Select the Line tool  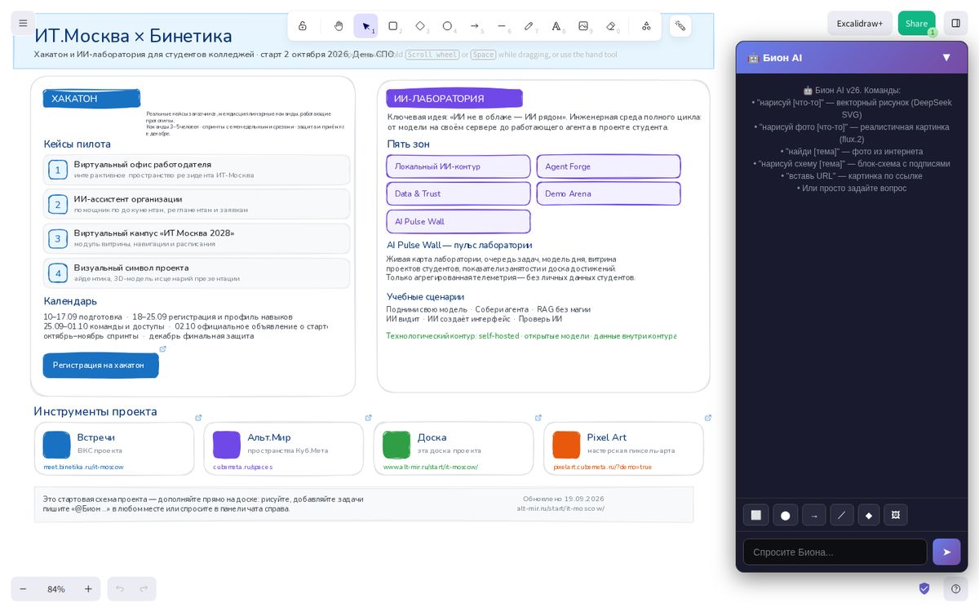502,26
